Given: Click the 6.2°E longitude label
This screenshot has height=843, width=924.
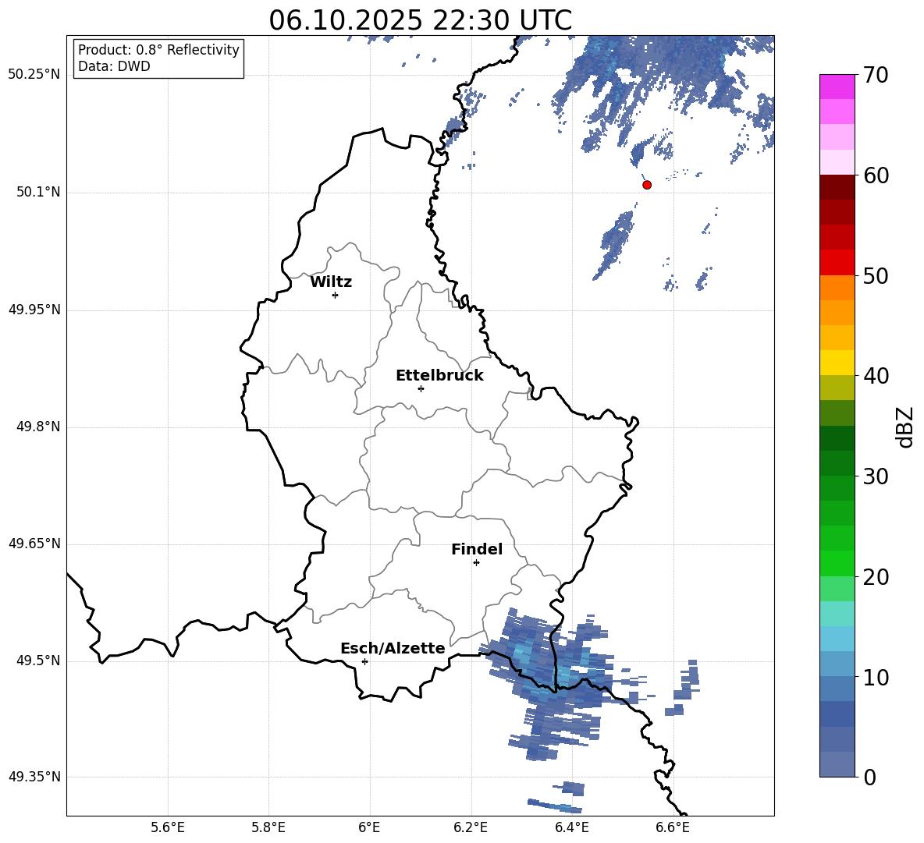Looking at the screenshot, I should point(471,827).
